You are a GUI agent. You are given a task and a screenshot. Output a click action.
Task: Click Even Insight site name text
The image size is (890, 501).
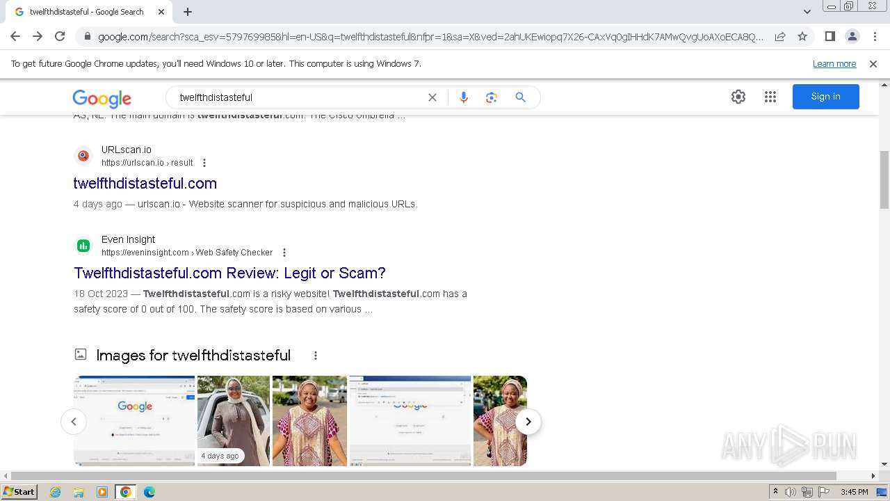coord(129,239)
